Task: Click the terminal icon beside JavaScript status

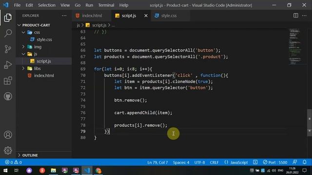Action: (255, 162)
